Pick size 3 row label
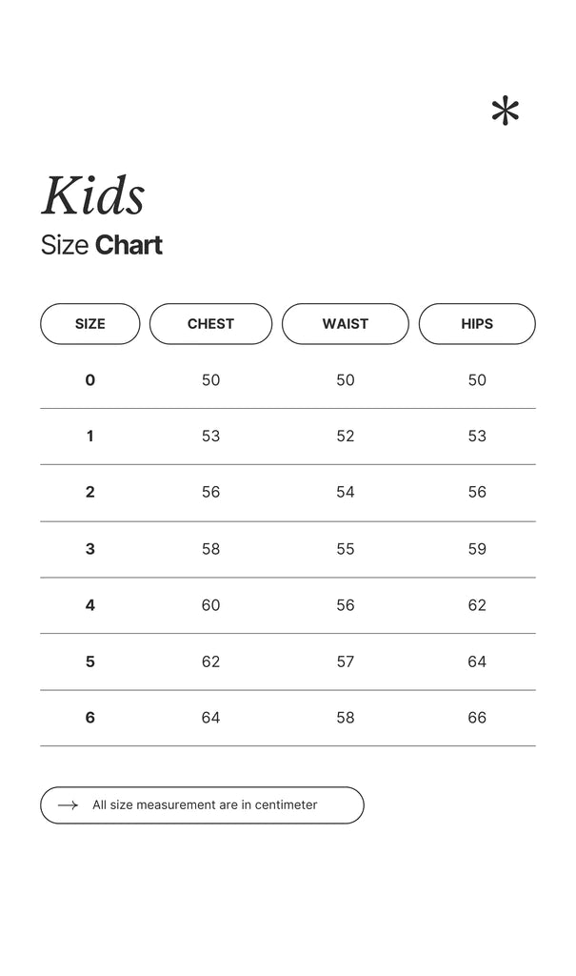The height and width of the screenshot is (976, 576). click(90, 549)
